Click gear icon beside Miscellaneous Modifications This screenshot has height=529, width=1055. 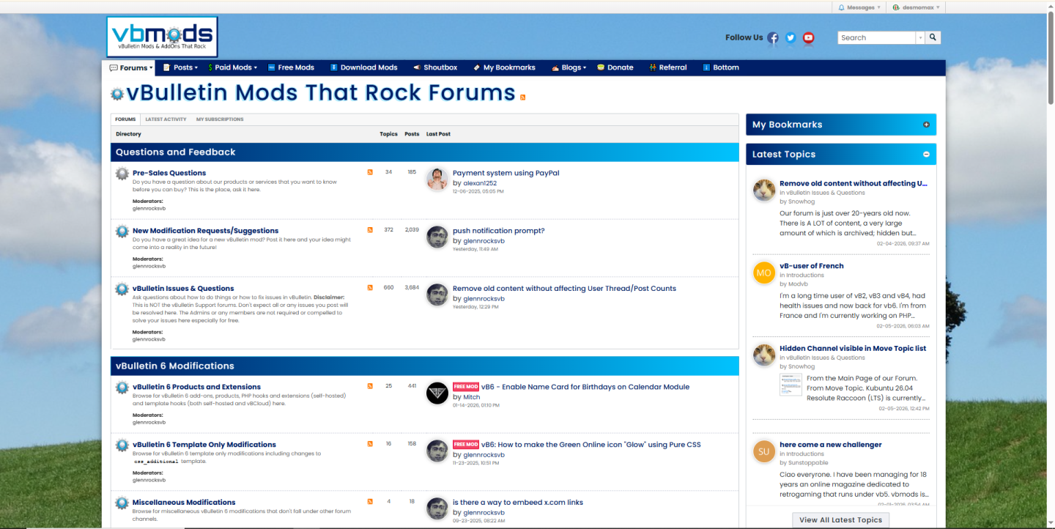[122, 503]
